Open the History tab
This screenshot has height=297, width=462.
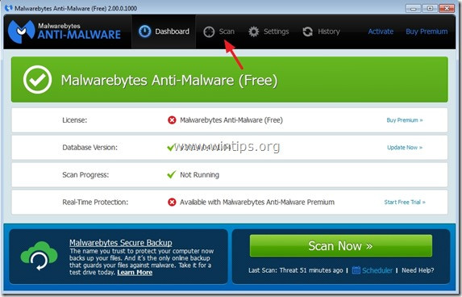(x=321, y=31)
